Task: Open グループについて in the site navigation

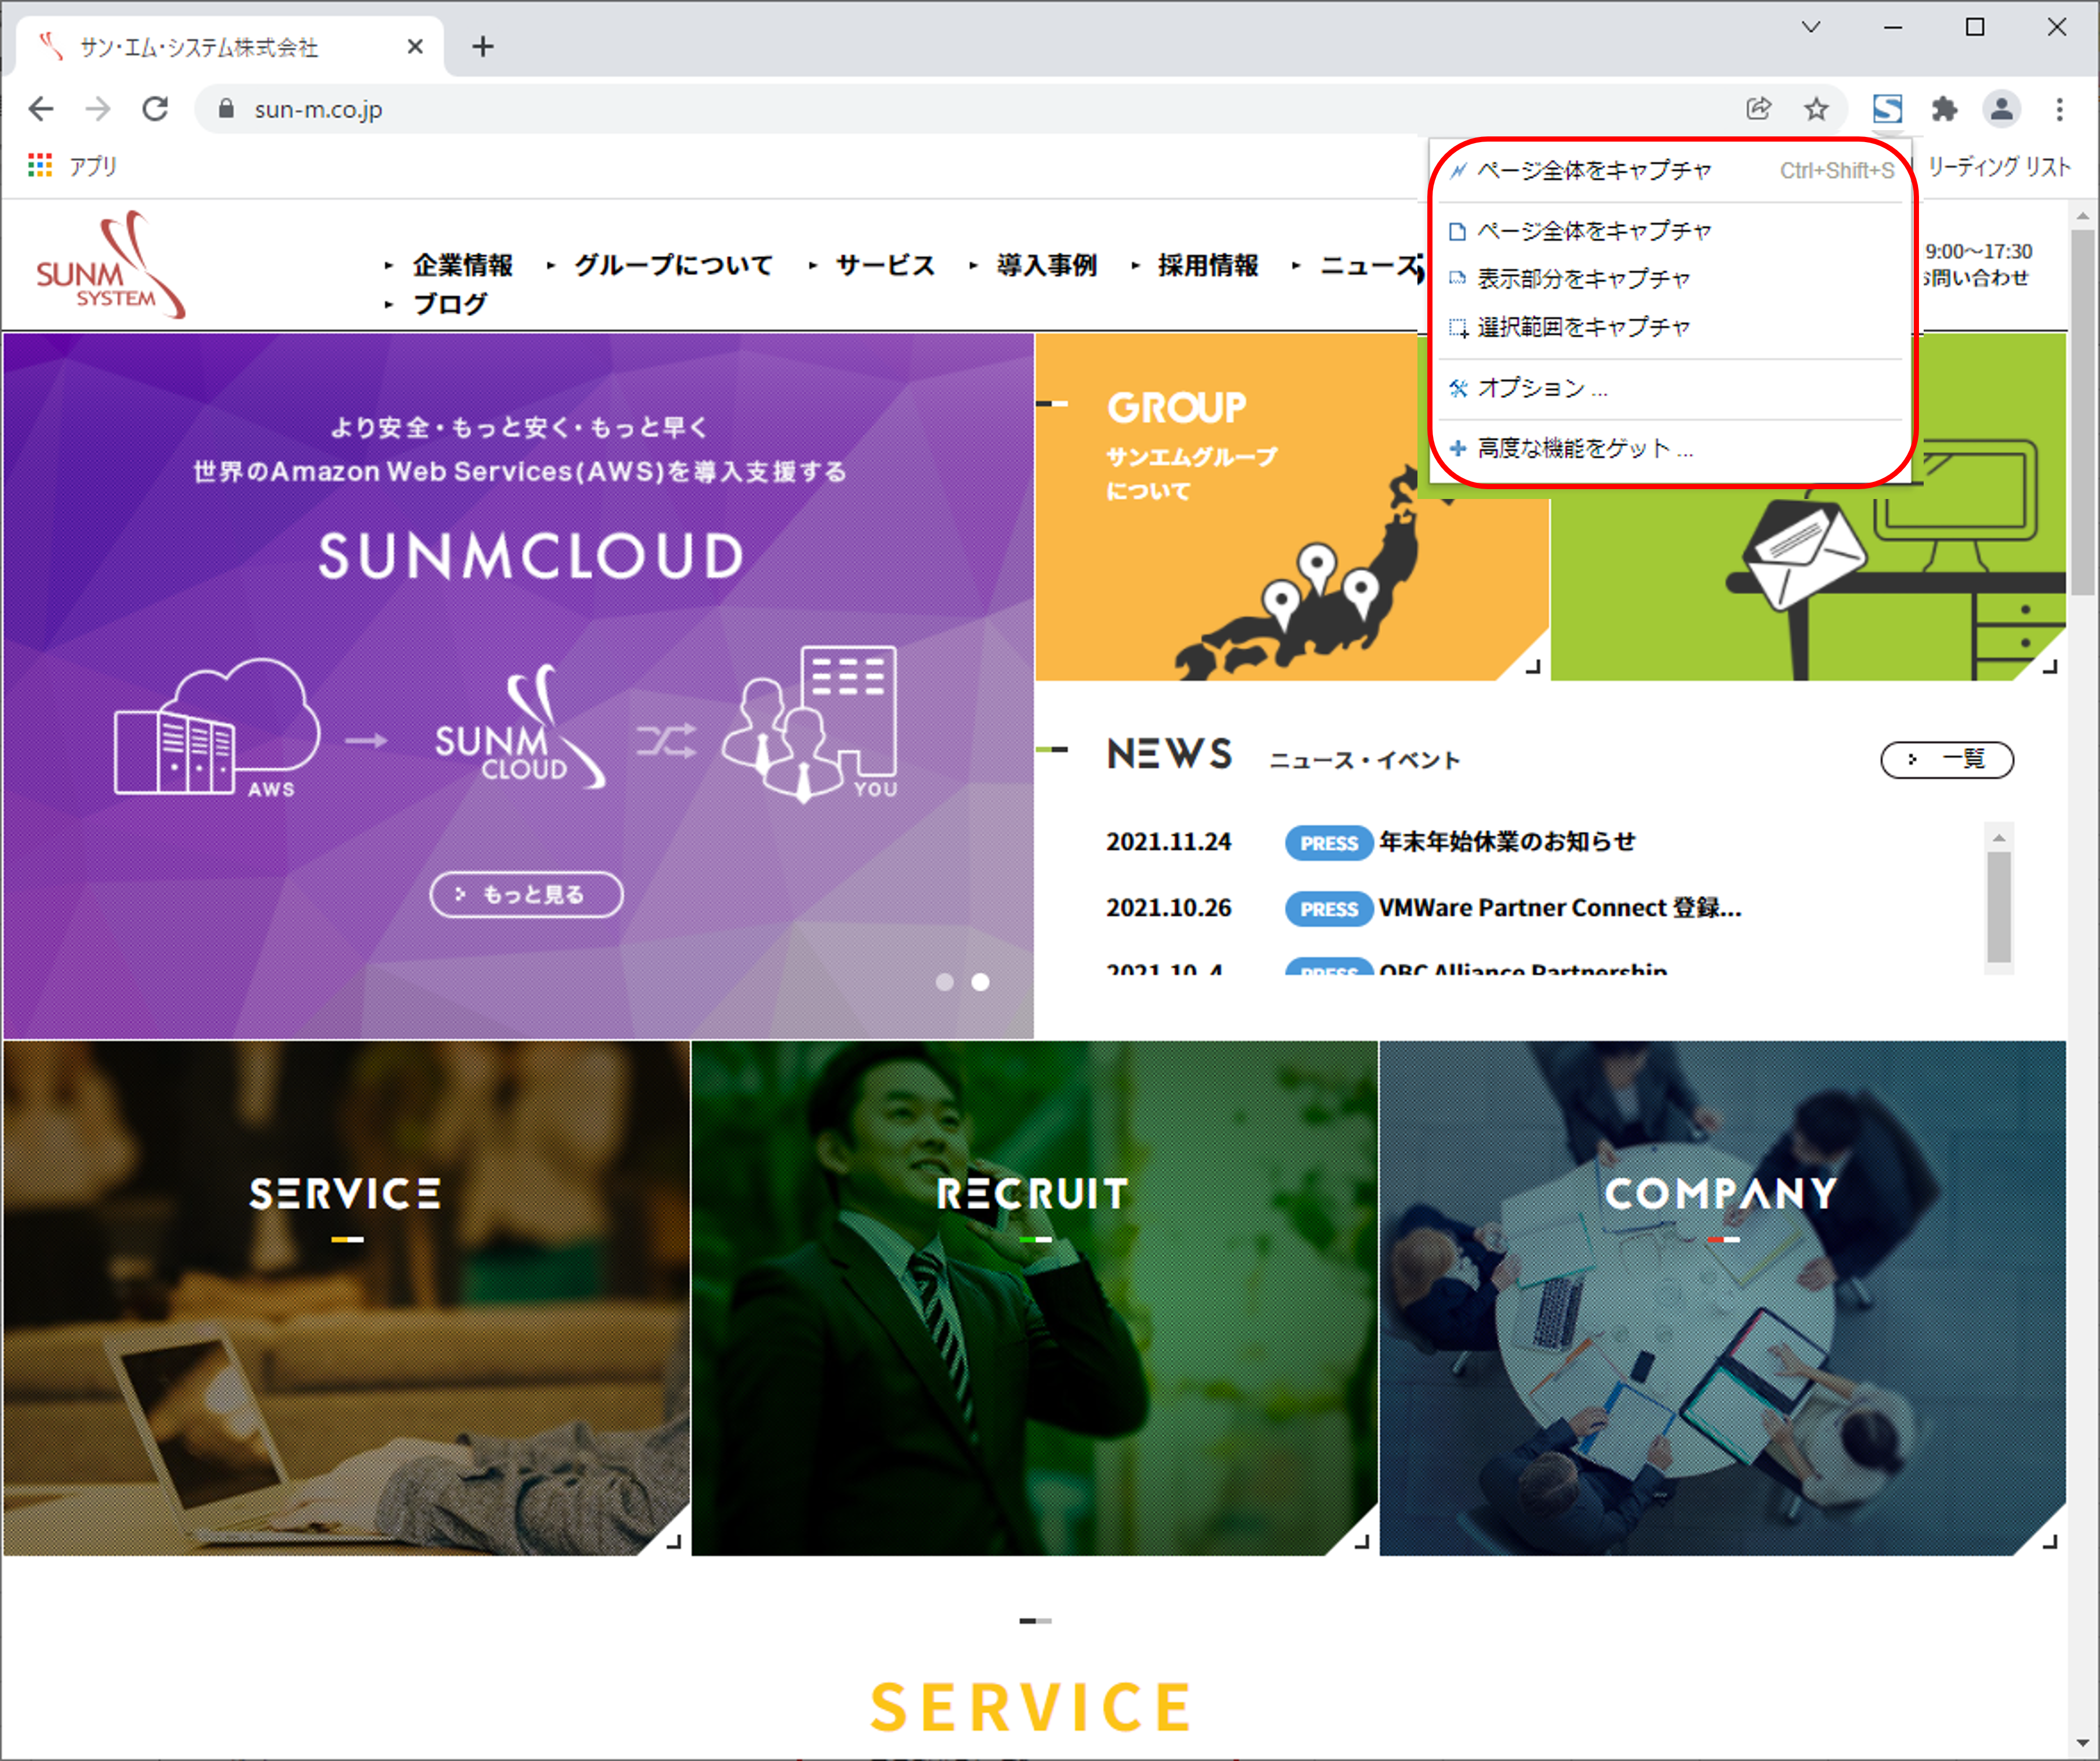Action: click(x=673, y=265)
